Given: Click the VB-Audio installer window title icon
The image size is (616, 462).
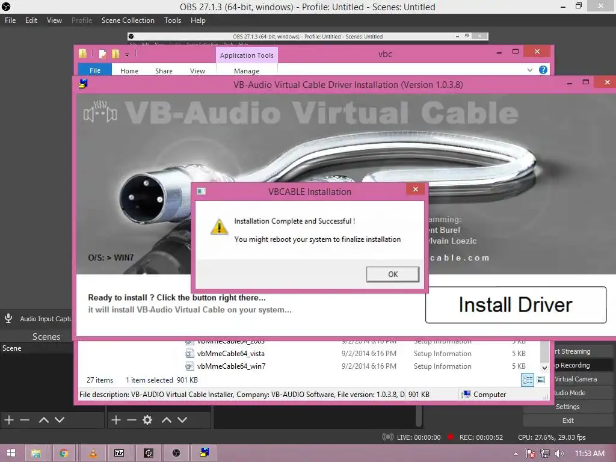Looking at the screenshot, I should click(83, 84).
